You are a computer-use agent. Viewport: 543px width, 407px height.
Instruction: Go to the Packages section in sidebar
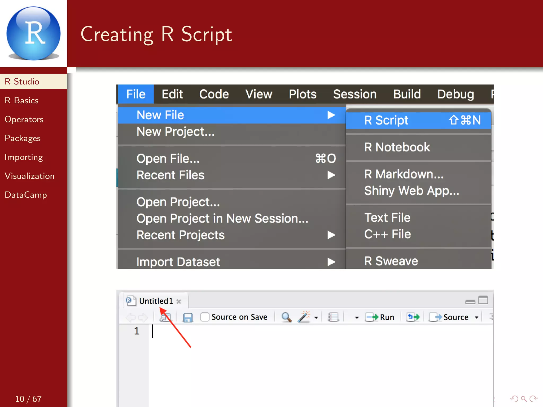point(23,138)
